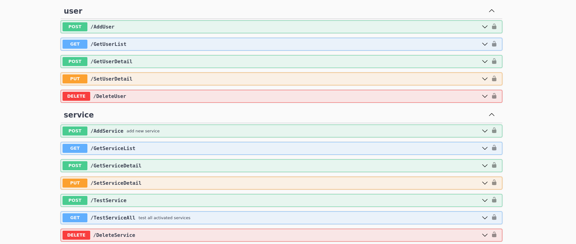Expand the /AddService operation chevron
The image size is (576, 244).
click(x=485, y=131)
